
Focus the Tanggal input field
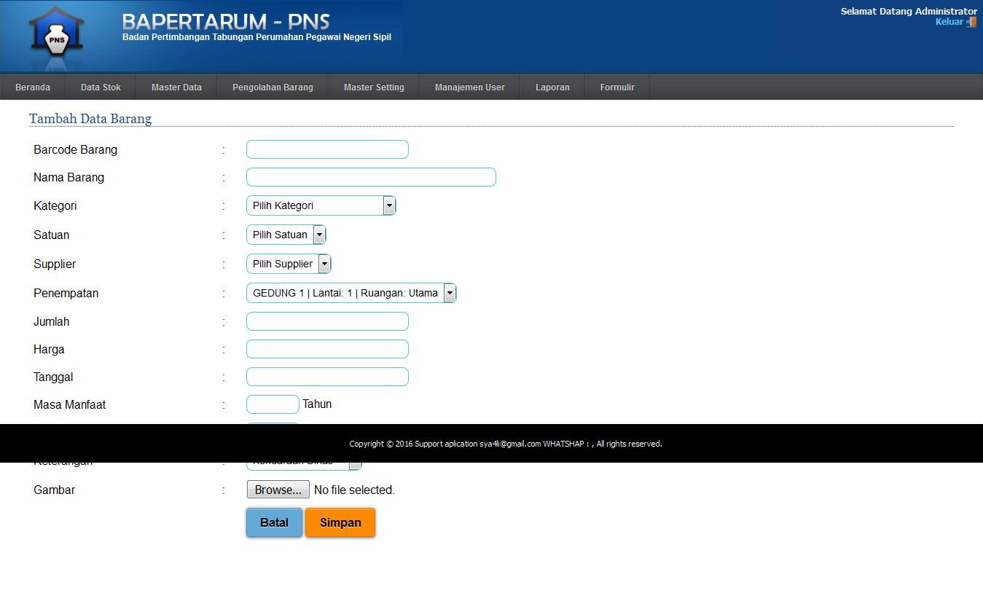(x=327, y=377)
